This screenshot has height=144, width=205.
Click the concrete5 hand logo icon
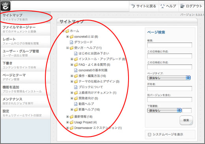pyautogui.click(x=6, y=6)
